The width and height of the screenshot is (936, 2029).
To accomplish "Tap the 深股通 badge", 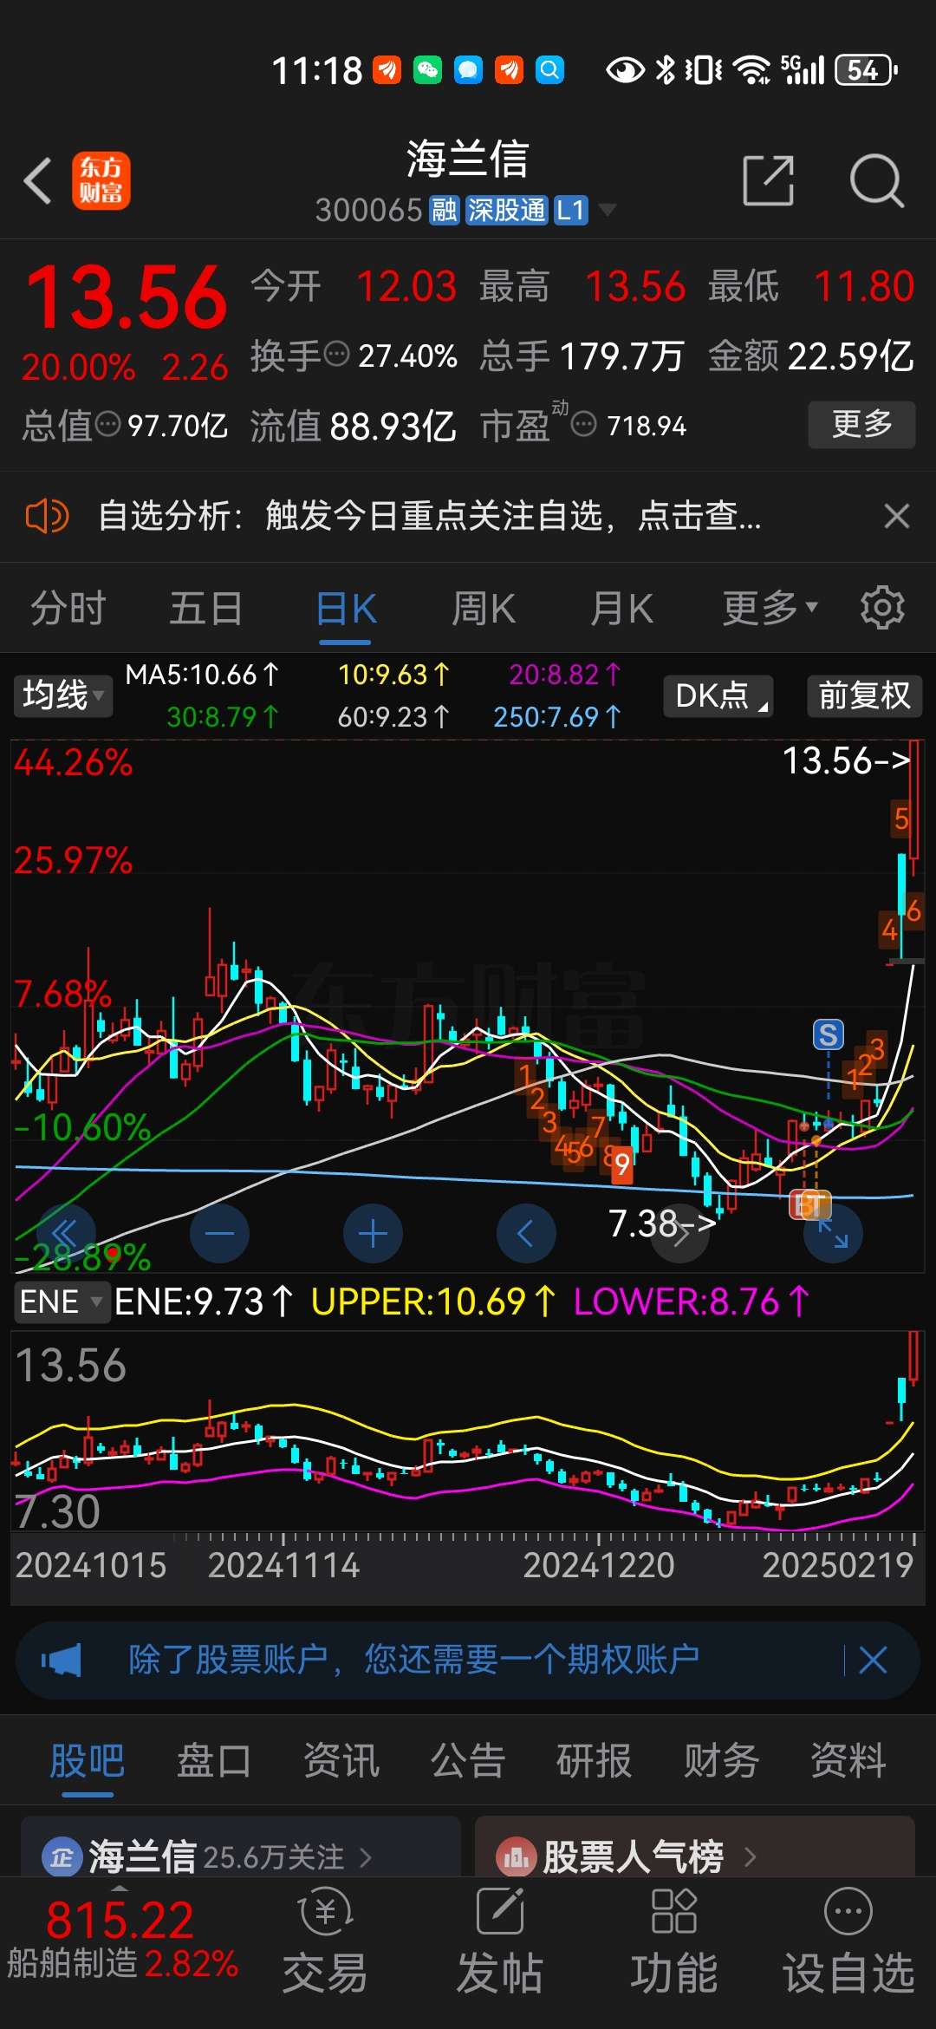I will tap(506, 210).
